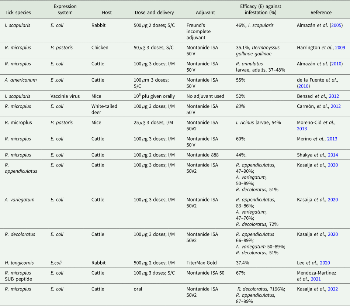The image size is (350, 306).
Task: Select the Tick species column header
Action: [x=18, y=13]
